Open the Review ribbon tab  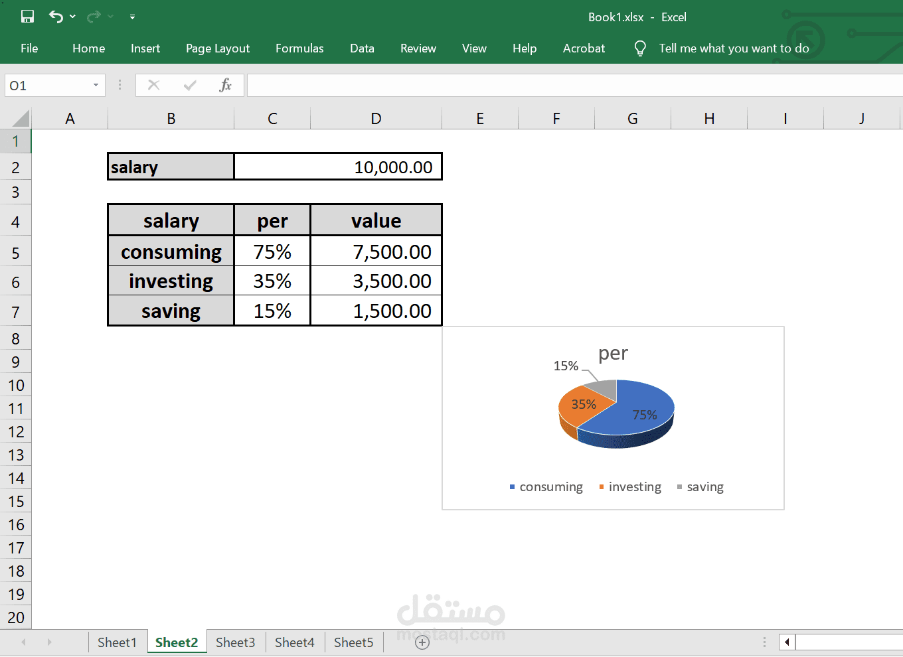418,48
